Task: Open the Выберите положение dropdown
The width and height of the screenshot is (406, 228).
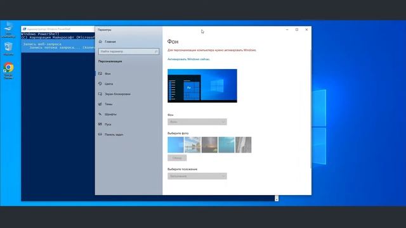Action: click(x=197, y=176)
